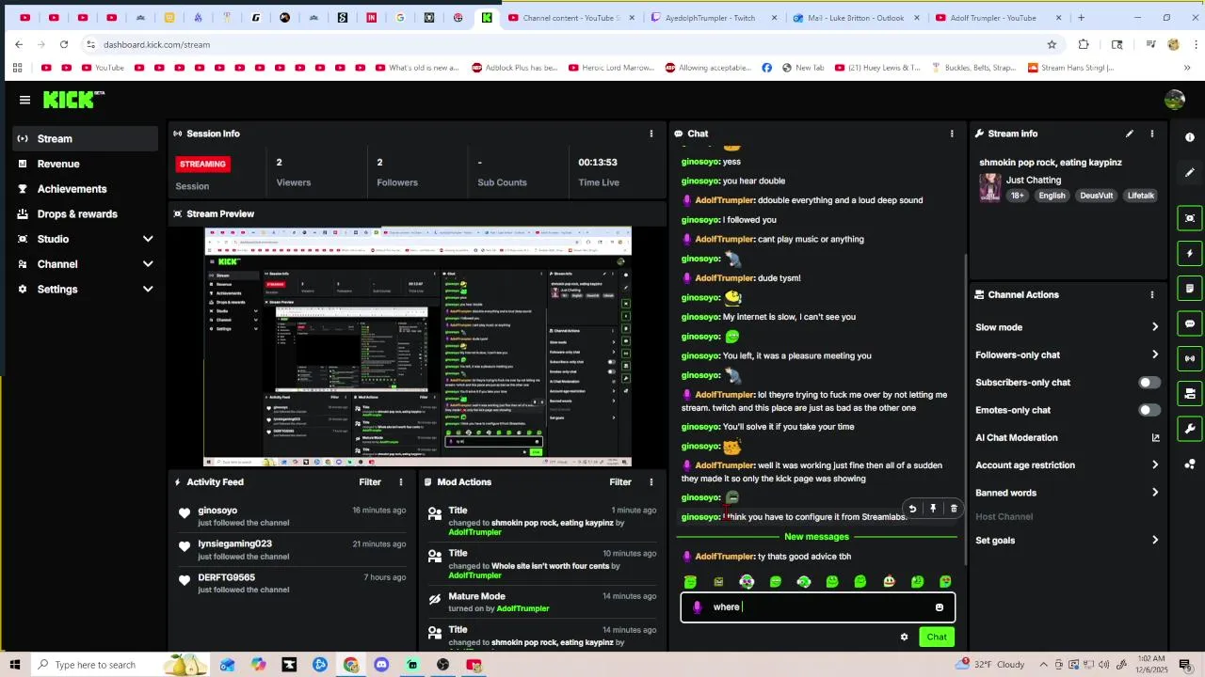Click the Just Chatting category thumbnail

(989, 187)
